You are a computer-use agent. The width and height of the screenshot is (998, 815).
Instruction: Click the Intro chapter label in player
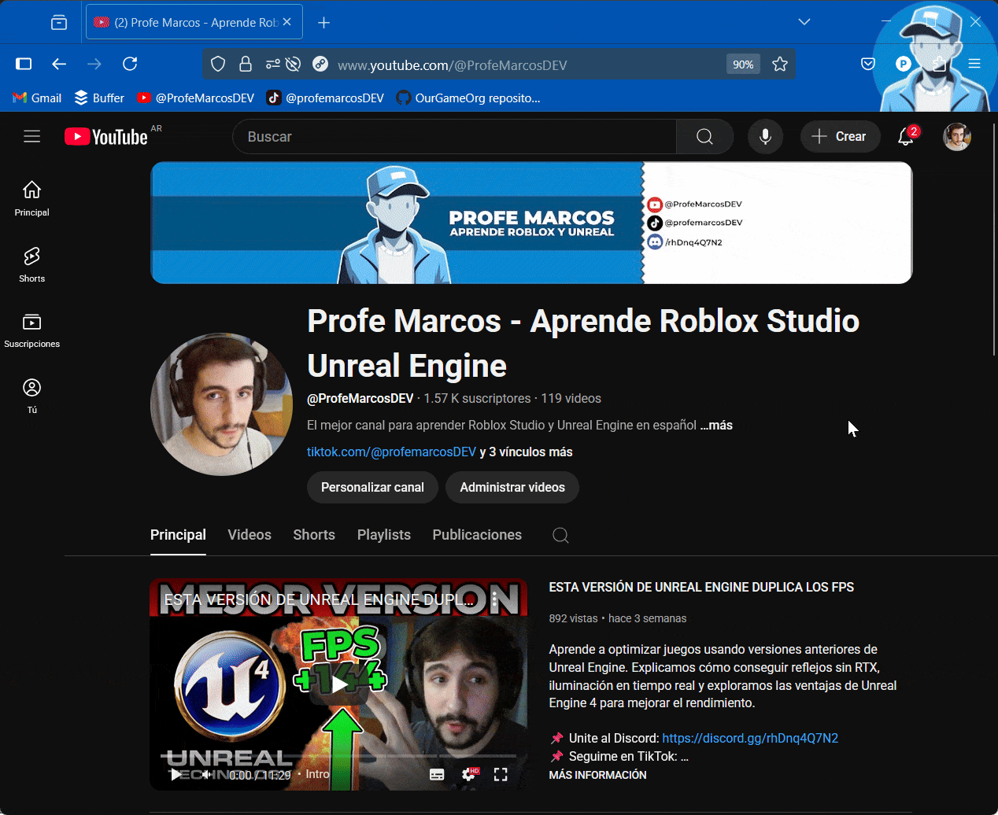coord(317,775)
